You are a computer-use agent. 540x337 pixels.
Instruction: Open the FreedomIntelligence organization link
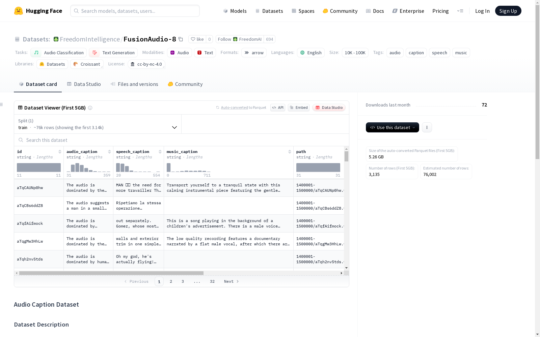coord(90,39)
